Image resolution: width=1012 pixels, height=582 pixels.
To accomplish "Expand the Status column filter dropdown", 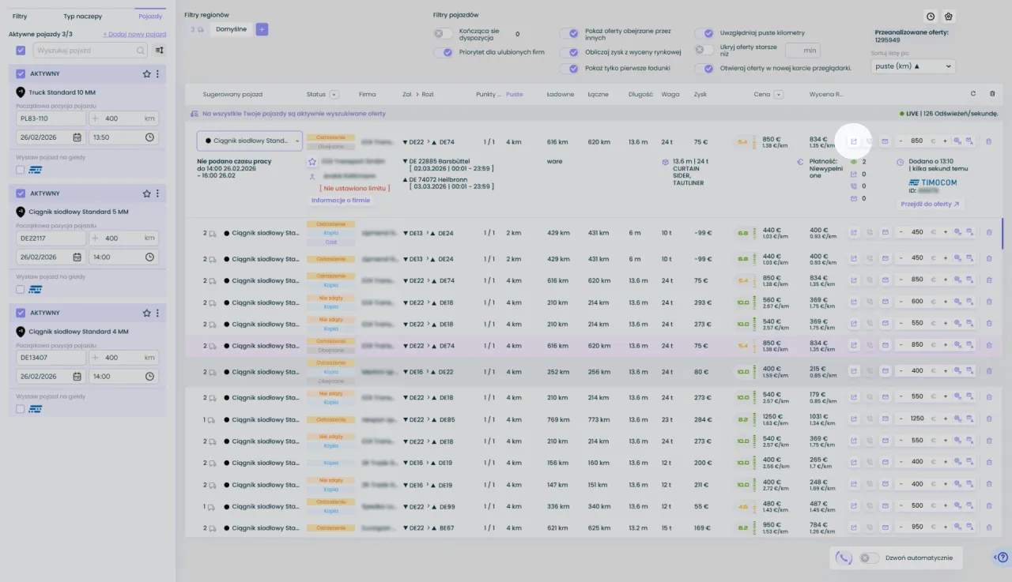I will [334, 95].
